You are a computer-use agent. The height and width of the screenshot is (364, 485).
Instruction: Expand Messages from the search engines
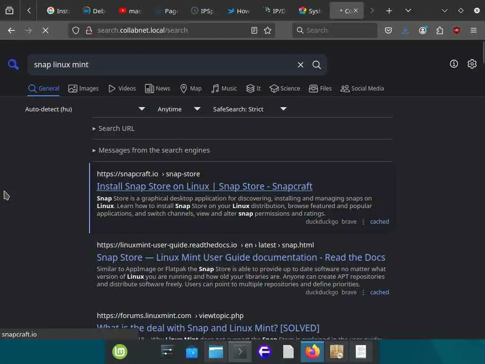(154, 150)
